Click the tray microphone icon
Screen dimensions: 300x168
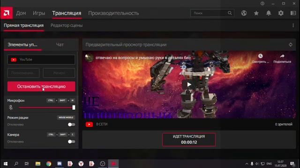(x=252, y=164)
